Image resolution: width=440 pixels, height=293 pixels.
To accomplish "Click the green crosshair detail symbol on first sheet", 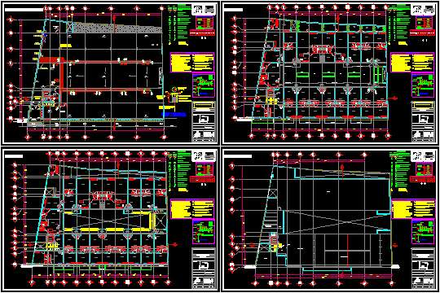I will click(x=174, y=90).
